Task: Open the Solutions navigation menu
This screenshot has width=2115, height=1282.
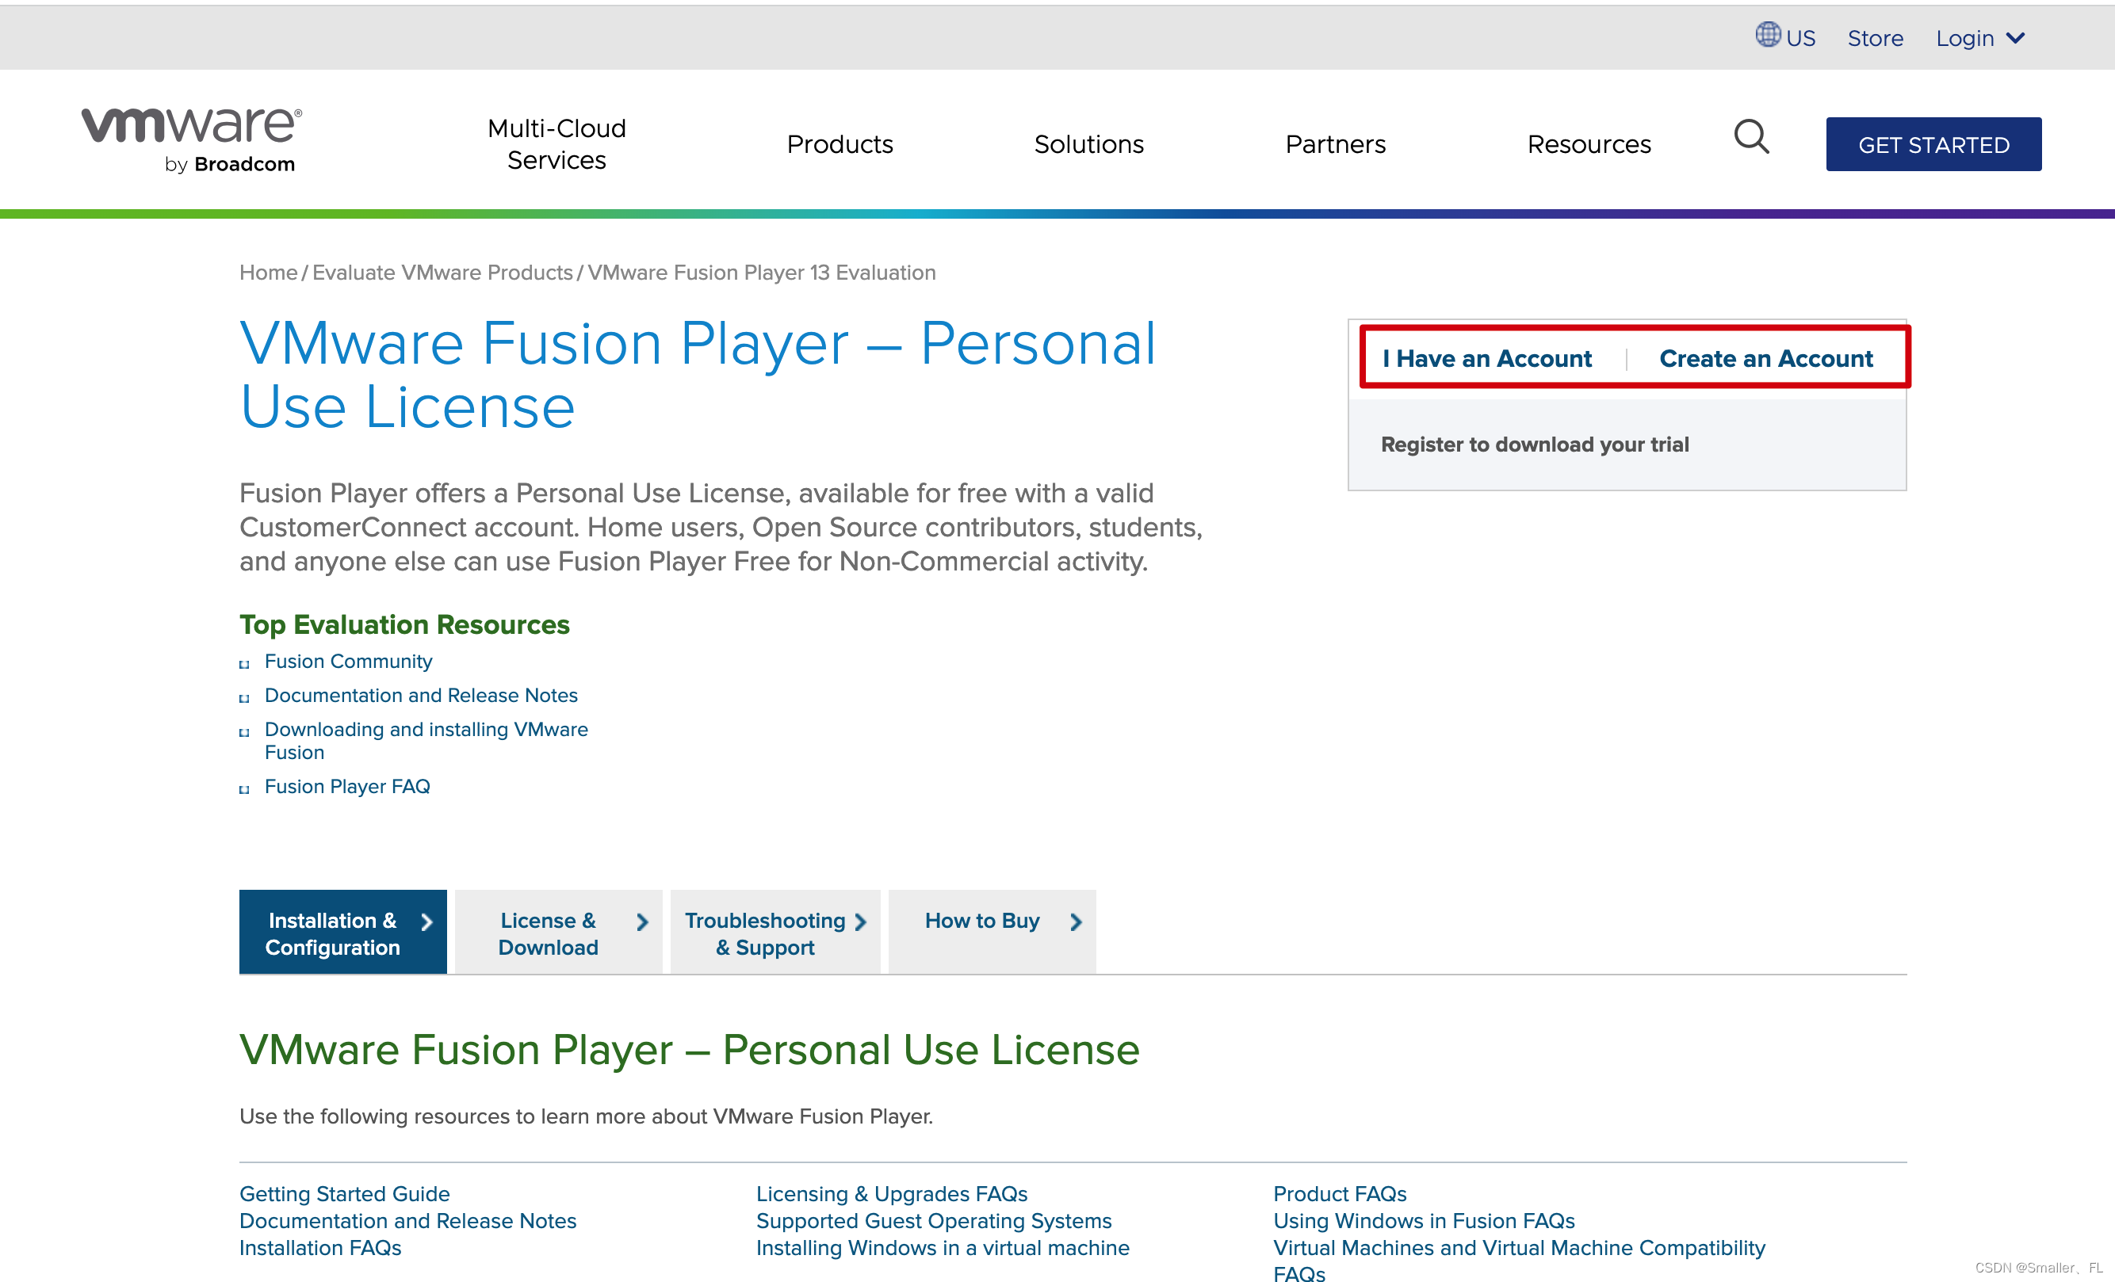Action: 1088,144
